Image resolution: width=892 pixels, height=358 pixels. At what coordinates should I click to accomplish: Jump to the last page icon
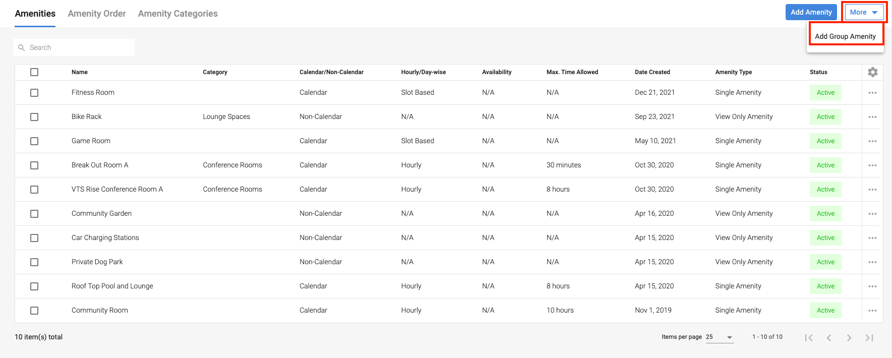click(x=869, y=338)
